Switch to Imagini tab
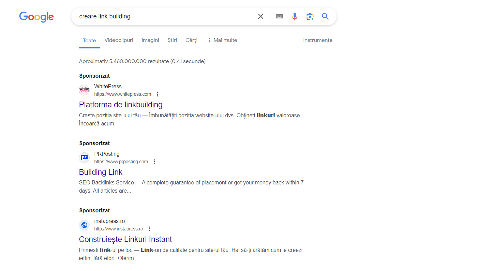 (150, 40)
